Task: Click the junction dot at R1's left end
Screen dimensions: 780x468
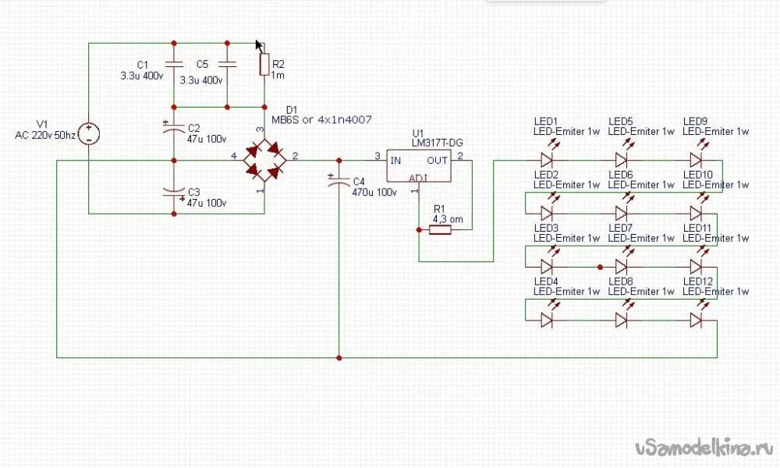Action: [419, 230]
